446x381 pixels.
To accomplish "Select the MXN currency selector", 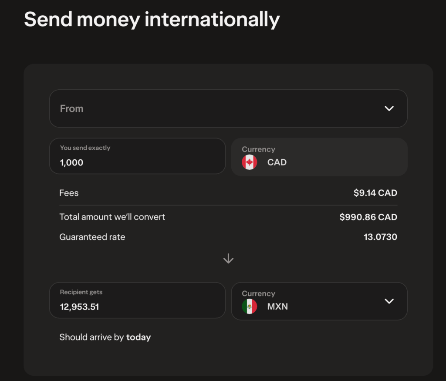I will click(x=319, y=301).
